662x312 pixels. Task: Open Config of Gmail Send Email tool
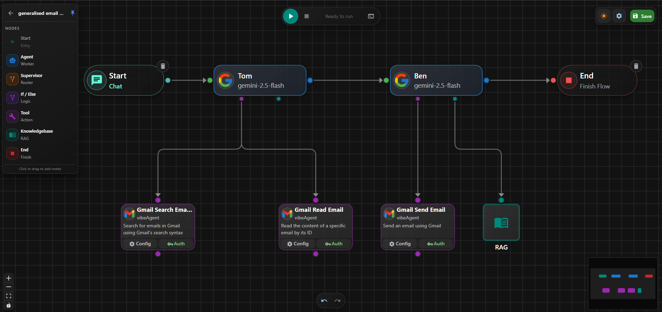400,244
